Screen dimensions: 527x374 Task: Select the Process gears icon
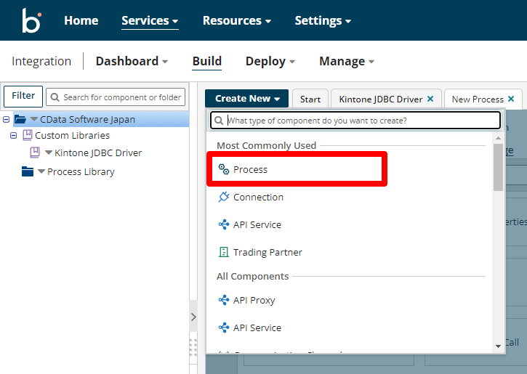(x=224, y=169)
